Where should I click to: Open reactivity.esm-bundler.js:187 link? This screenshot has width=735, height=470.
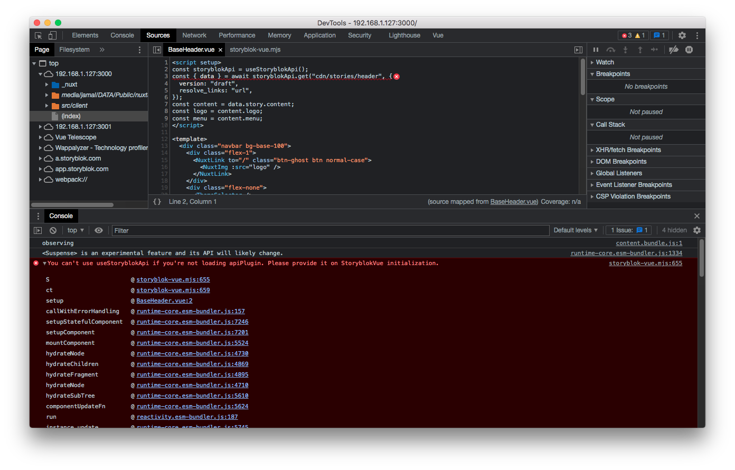[x=187, y=417]
